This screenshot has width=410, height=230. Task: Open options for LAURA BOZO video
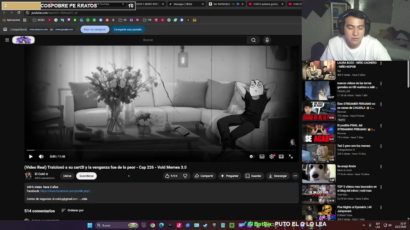[381, 63]
